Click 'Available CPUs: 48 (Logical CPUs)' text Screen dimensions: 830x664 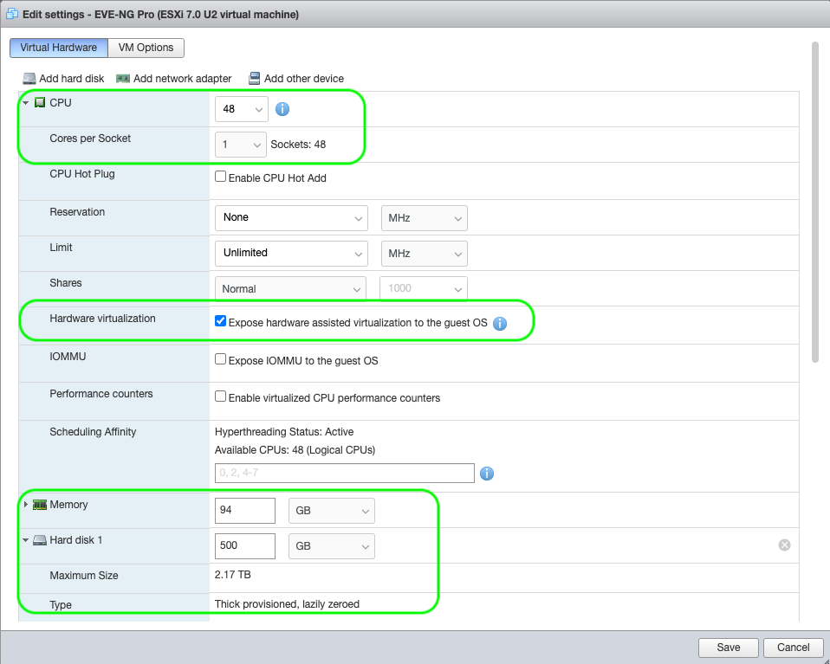pos(295,450)
